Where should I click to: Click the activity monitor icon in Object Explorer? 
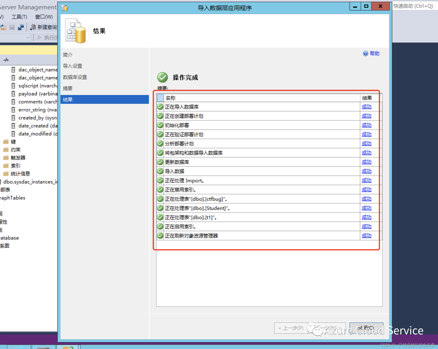point(6,60)
